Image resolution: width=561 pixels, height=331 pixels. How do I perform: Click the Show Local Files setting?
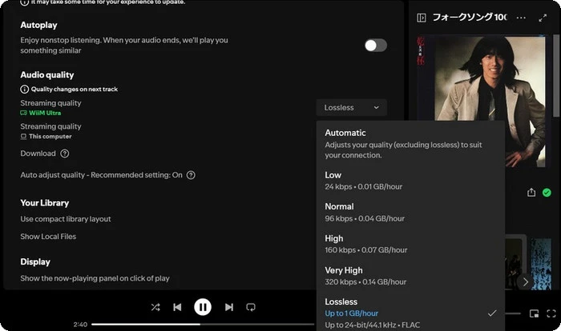(x=48, y=237)
